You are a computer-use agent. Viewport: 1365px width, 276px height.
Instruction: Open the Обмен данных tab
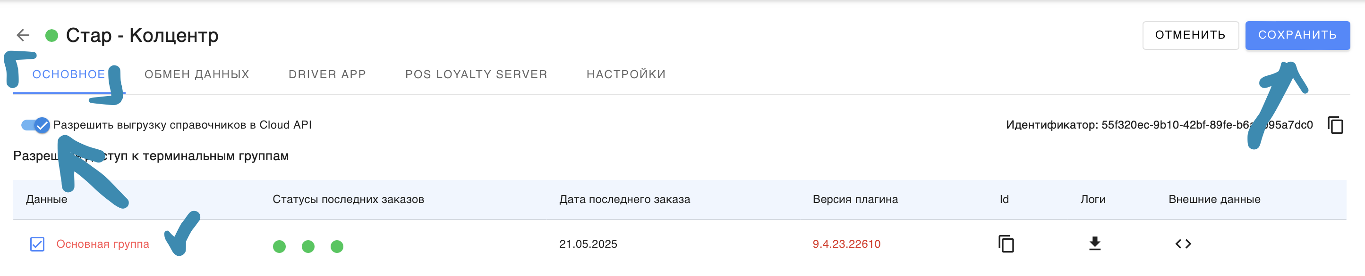196,74
